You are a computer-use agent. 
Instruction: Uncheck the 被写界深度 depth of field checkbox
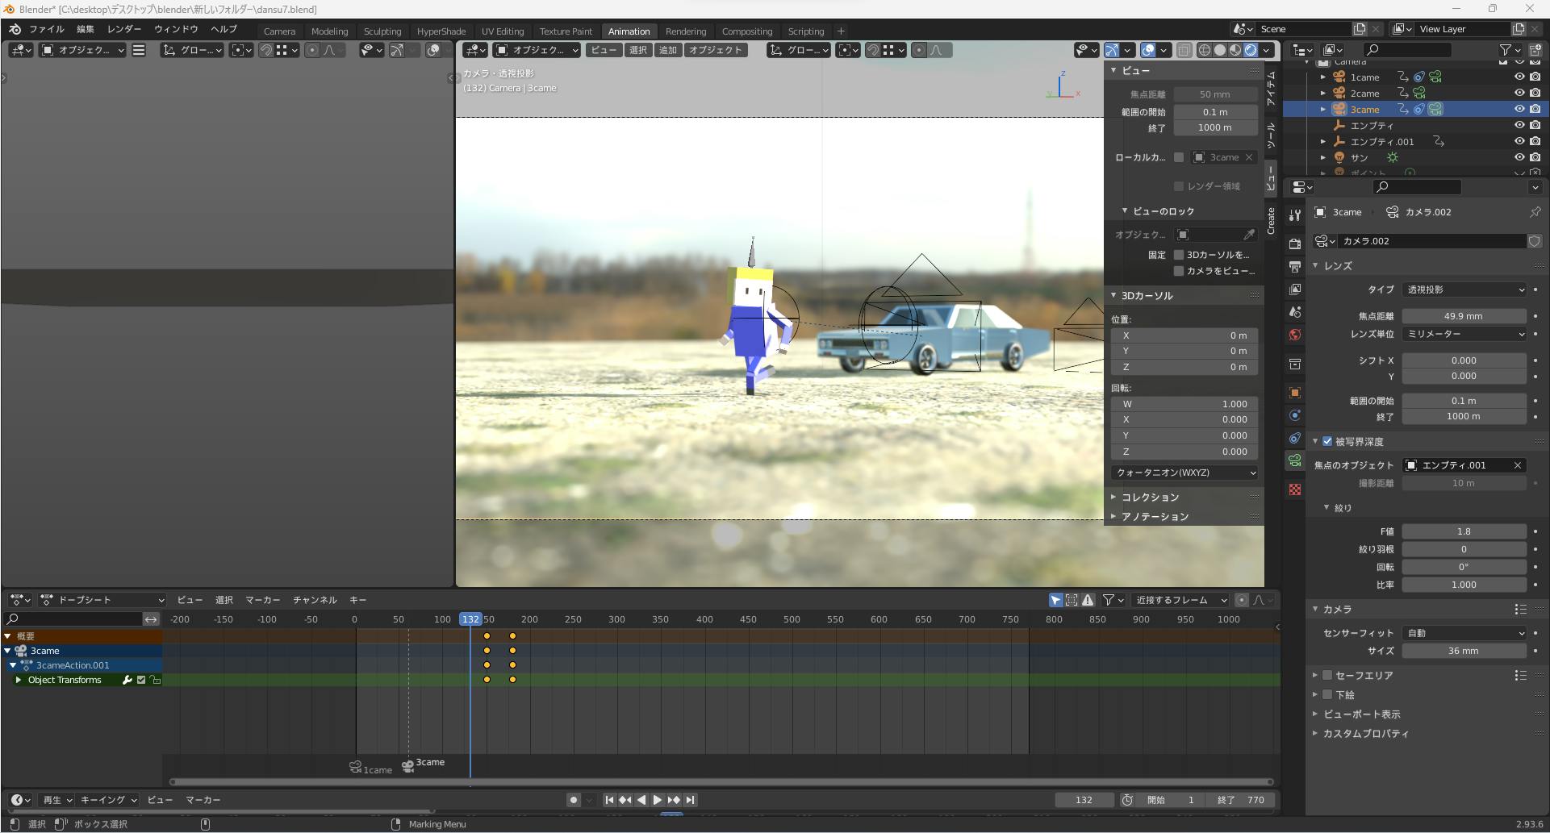click(1327, 441)
